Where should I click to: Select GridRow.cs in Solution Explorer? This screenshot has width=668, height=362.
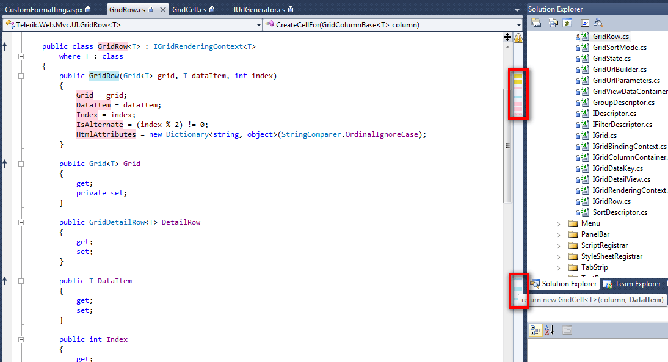pos(611,36)
